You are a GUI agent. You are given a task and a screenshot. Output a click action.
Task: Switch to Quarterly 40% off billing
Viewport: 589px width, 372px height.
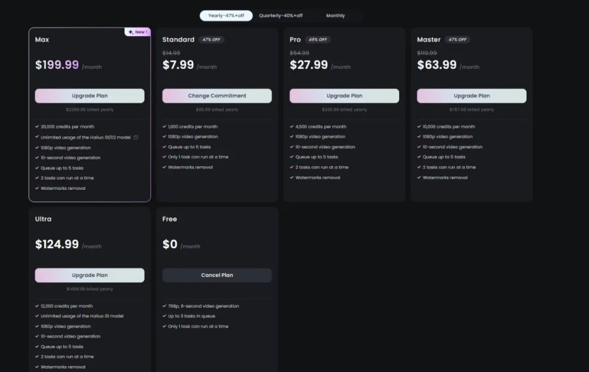(281, 16)
